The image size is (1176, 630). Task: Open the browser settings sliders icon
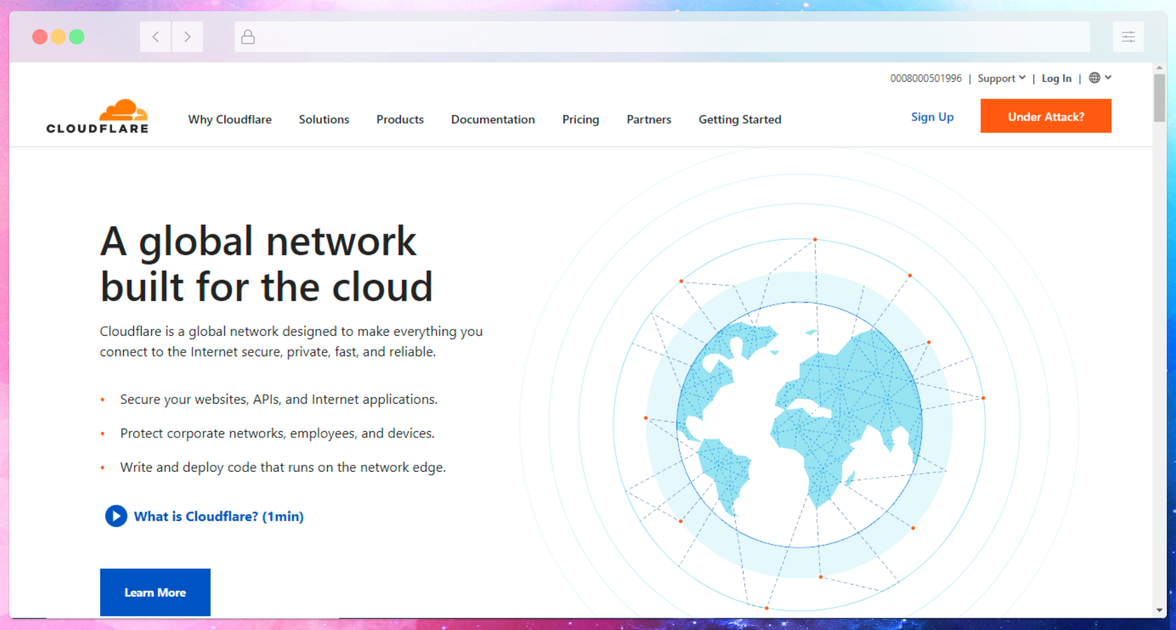(x=1128, y=37)
